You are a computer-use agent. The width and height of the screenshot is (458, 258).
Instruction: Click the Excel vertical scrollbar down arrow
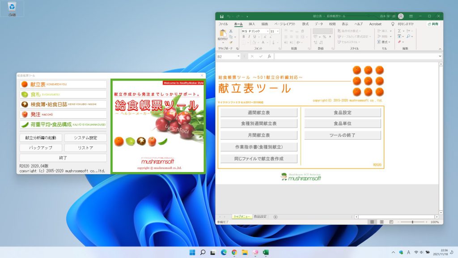pos(441,213)
